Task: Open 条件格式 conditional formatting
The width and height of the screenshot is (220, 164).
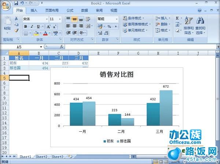Action: point(133,18)
